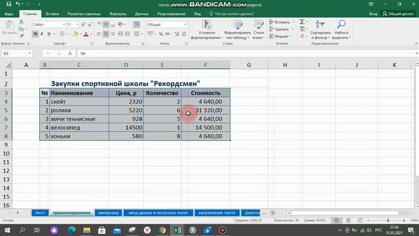Viewport: 419px width, 236px height.
Task: Toggle wrap text
Action: (x=137, y=24)
